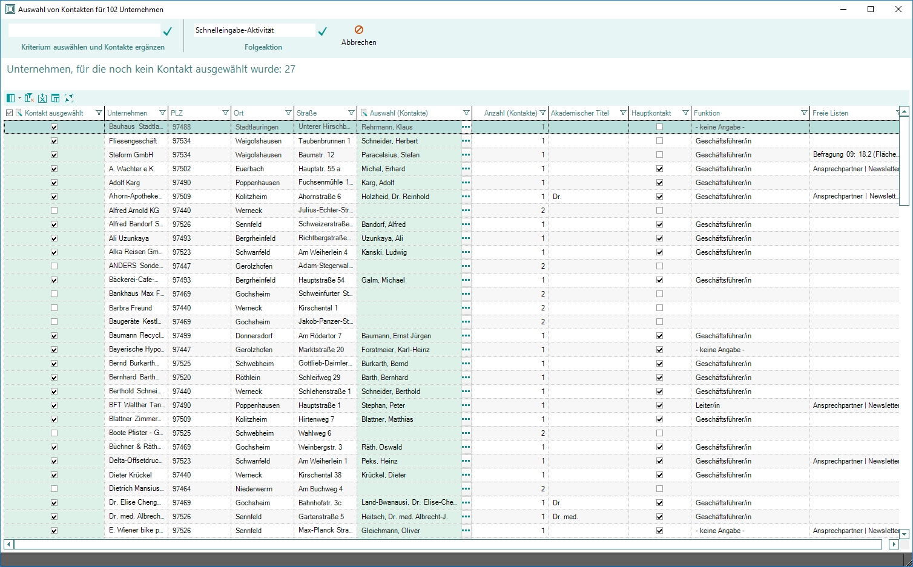The height and width of the screenshot is (567, 913).
Task: Sort by the Akademischer Titel column header
Action: tap(580, 113)
